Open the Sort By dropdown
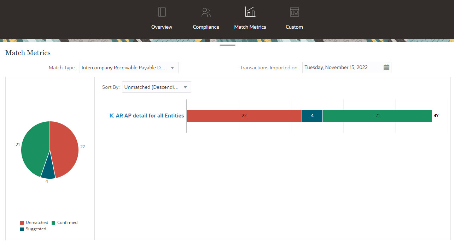 [x=185, y=87]
